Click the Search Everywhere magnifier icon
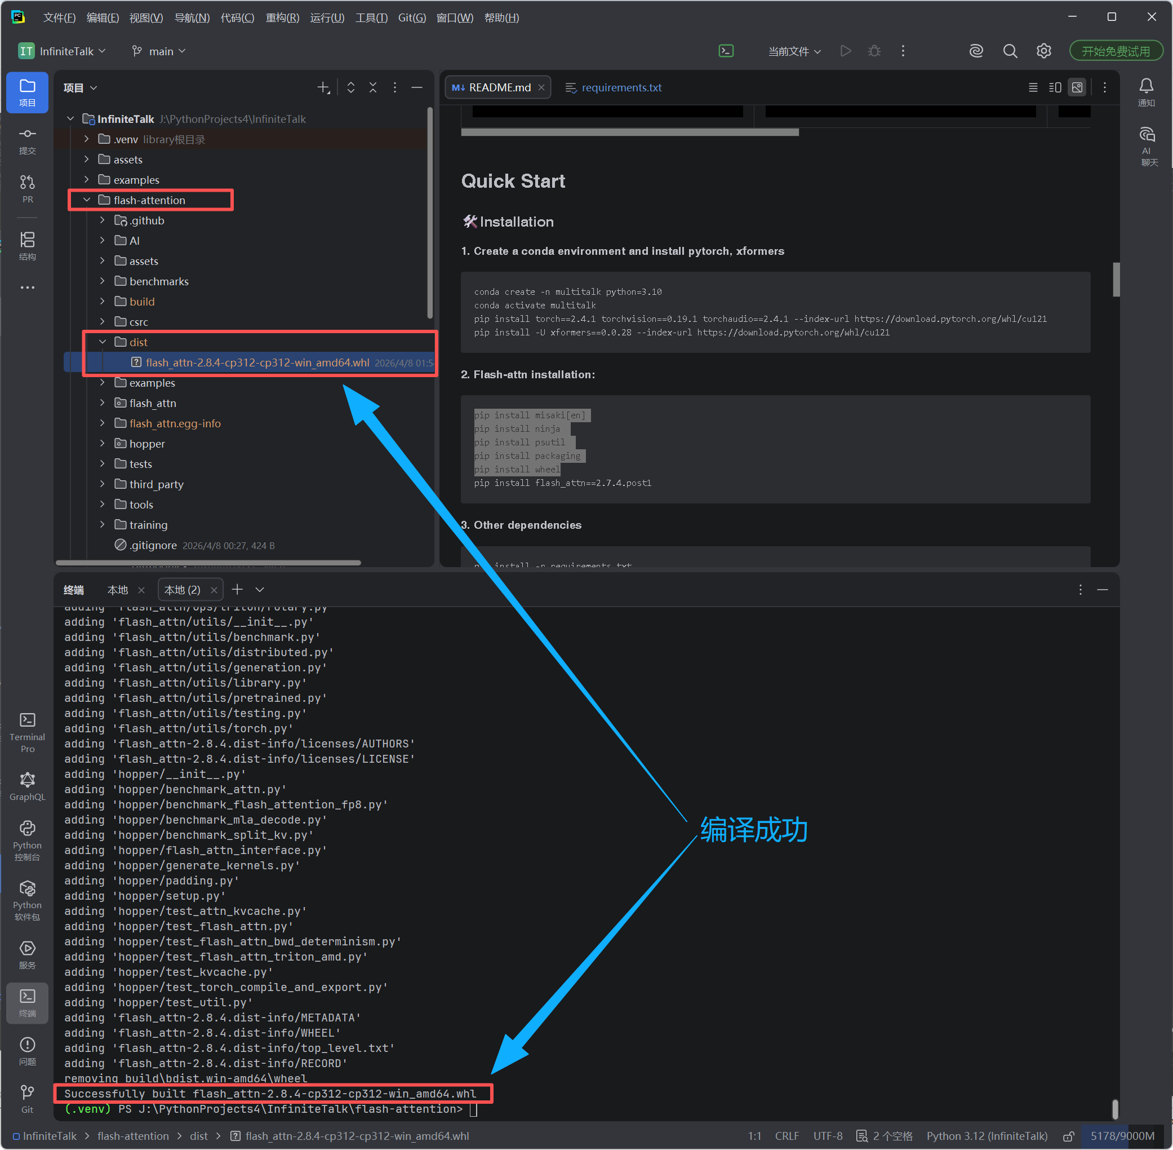This screenshot has width=1173, height=1150. (1010, 51)
